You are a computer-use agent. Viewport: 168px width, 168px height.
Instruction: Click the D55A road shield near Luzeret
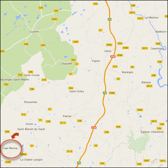(55, 19)
